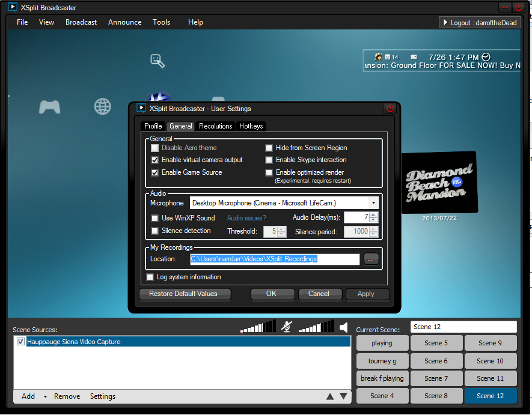Open the Tools menu
This screenshot has width=532, height=415.
(162, 22)
